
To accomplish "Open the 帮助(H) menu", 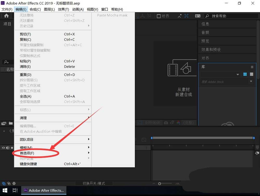I will pyautogui.click(x=117, y=9).
